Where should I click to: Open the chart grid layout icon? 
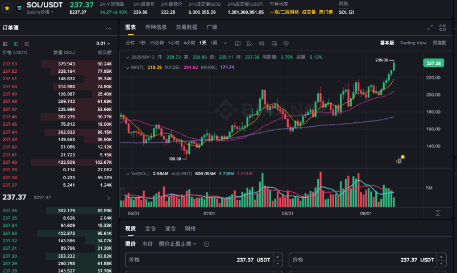(442, 27)
